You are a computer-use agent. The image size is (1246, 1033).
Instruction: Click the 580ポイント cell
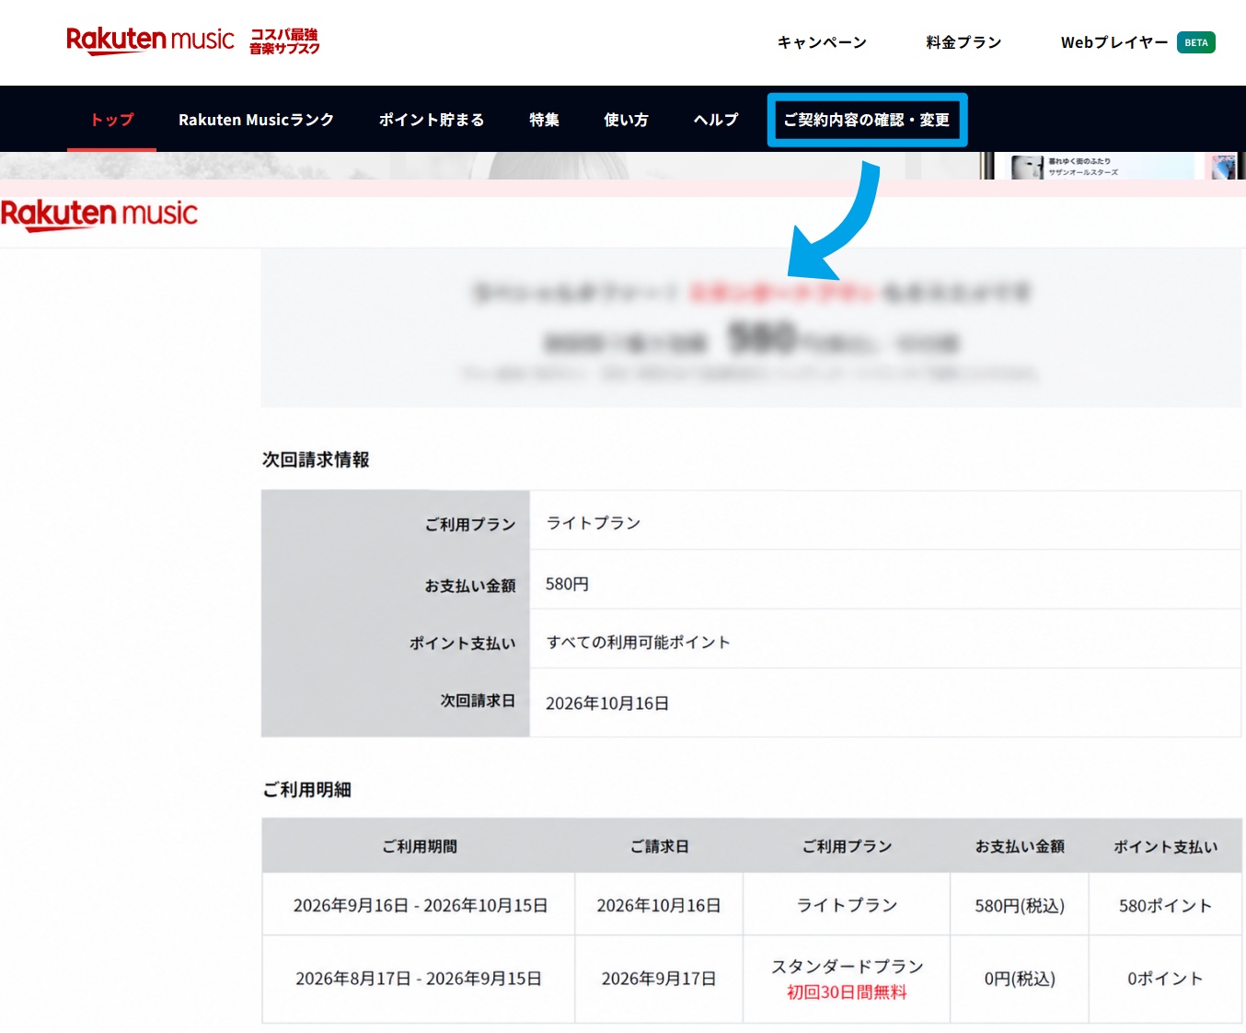1165,905
